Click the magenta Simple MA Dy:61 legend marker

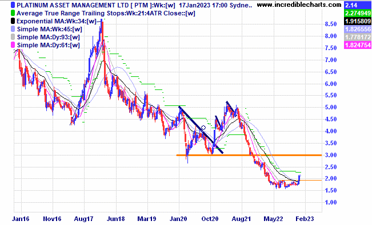coord(13,45)
